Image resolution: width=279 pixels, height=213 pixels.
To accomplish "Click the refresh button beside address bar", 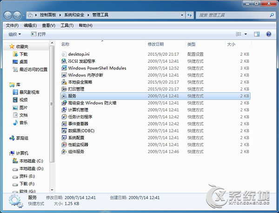I will 190,15.
